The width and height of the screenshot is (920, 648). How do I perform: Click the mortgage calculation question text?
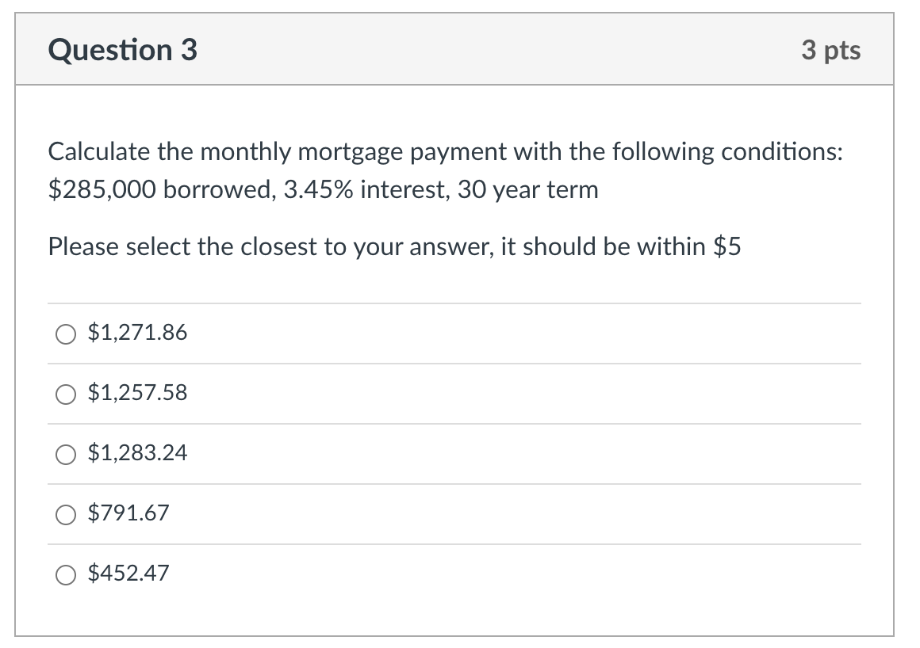click(x=444, y=170)
